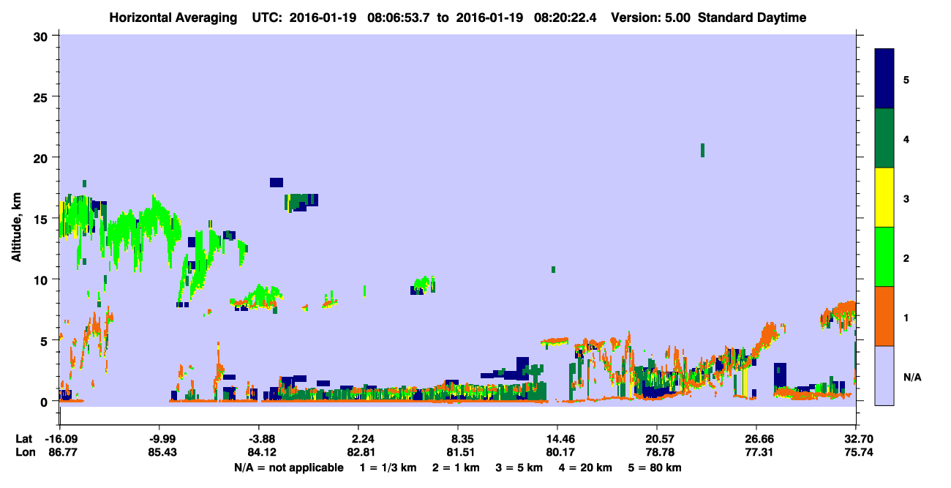951x488 pixels.
Task: Click the end time '08:20:22.4' in title
Action: tap(566, 18)
